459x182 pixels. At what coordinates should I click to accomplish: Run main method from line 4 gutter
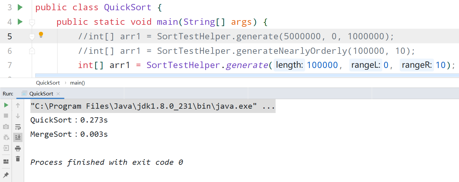[x=20, y=22]
